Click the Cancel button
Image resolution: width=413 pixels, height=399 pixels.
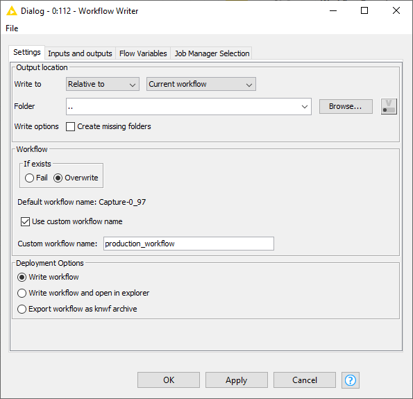(305, 380)
